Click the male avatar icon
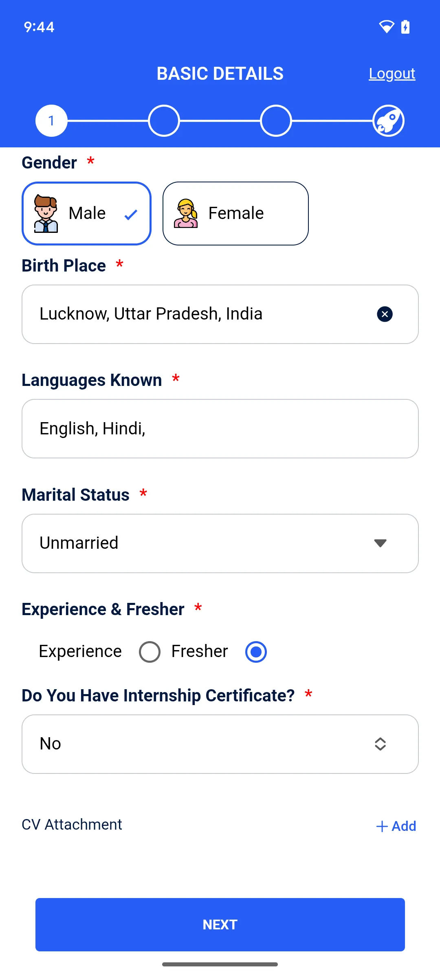Viewport: 440px width, 977px height. [46, 214]
